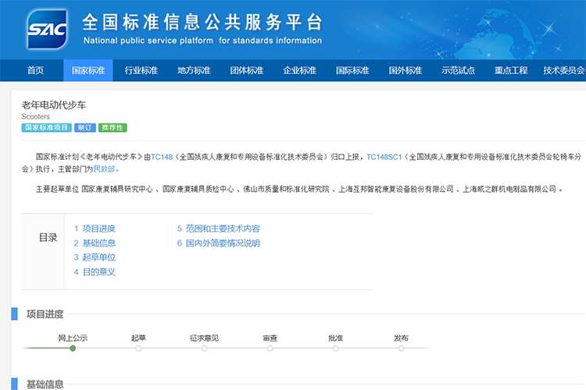
Task: Select 国际标准 in the navigation bar
Action: click(352, 70)
